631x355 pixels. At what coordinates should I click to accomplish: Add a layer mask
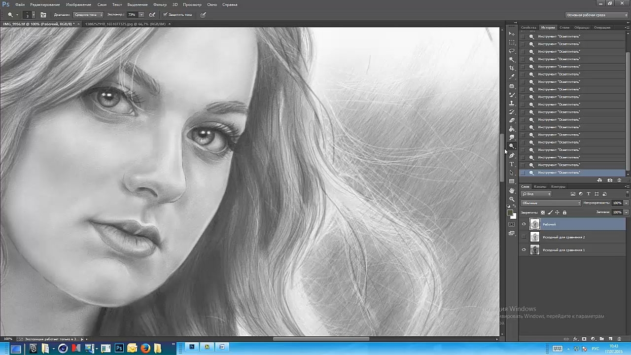coord(584,339)
